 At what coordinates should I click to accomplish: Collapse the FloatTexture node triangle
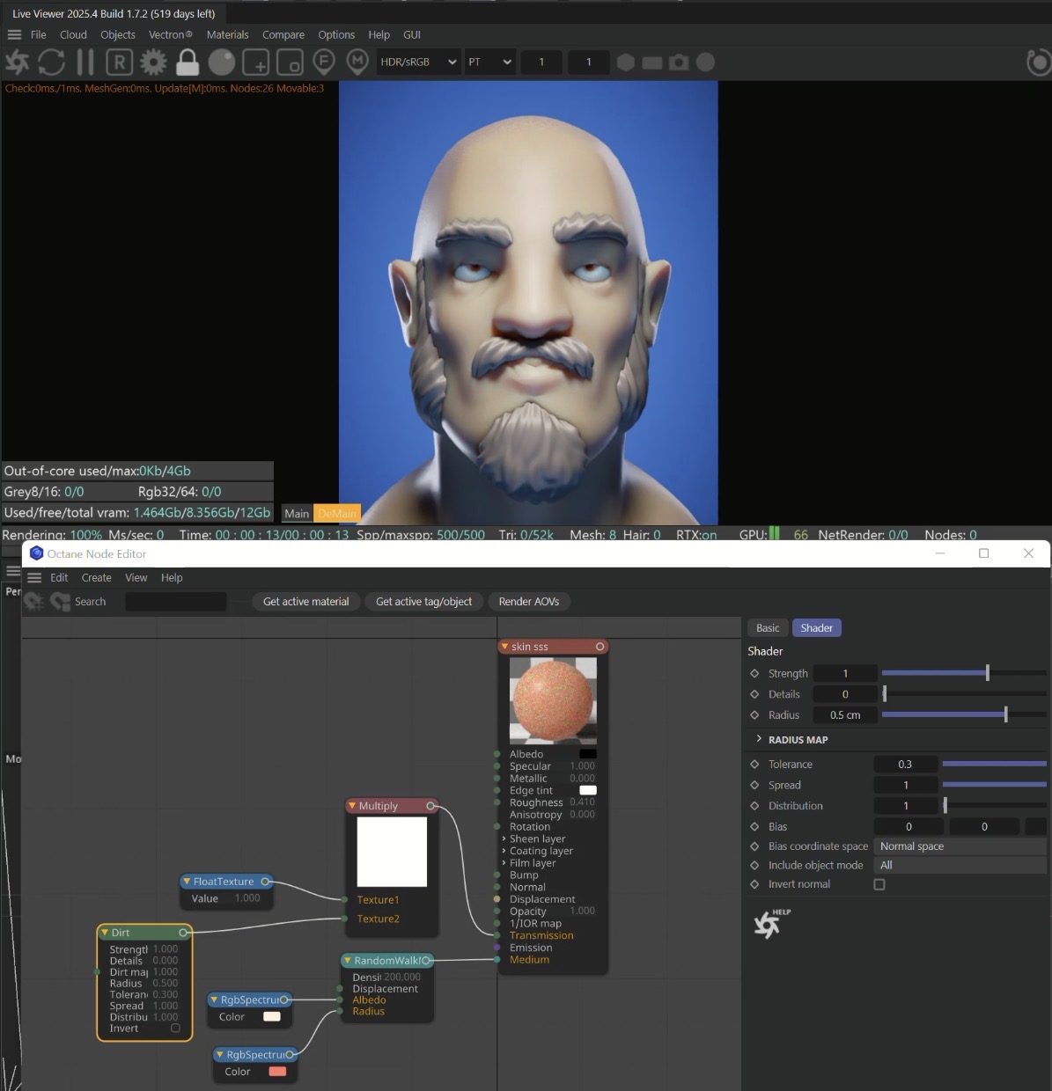187,882
